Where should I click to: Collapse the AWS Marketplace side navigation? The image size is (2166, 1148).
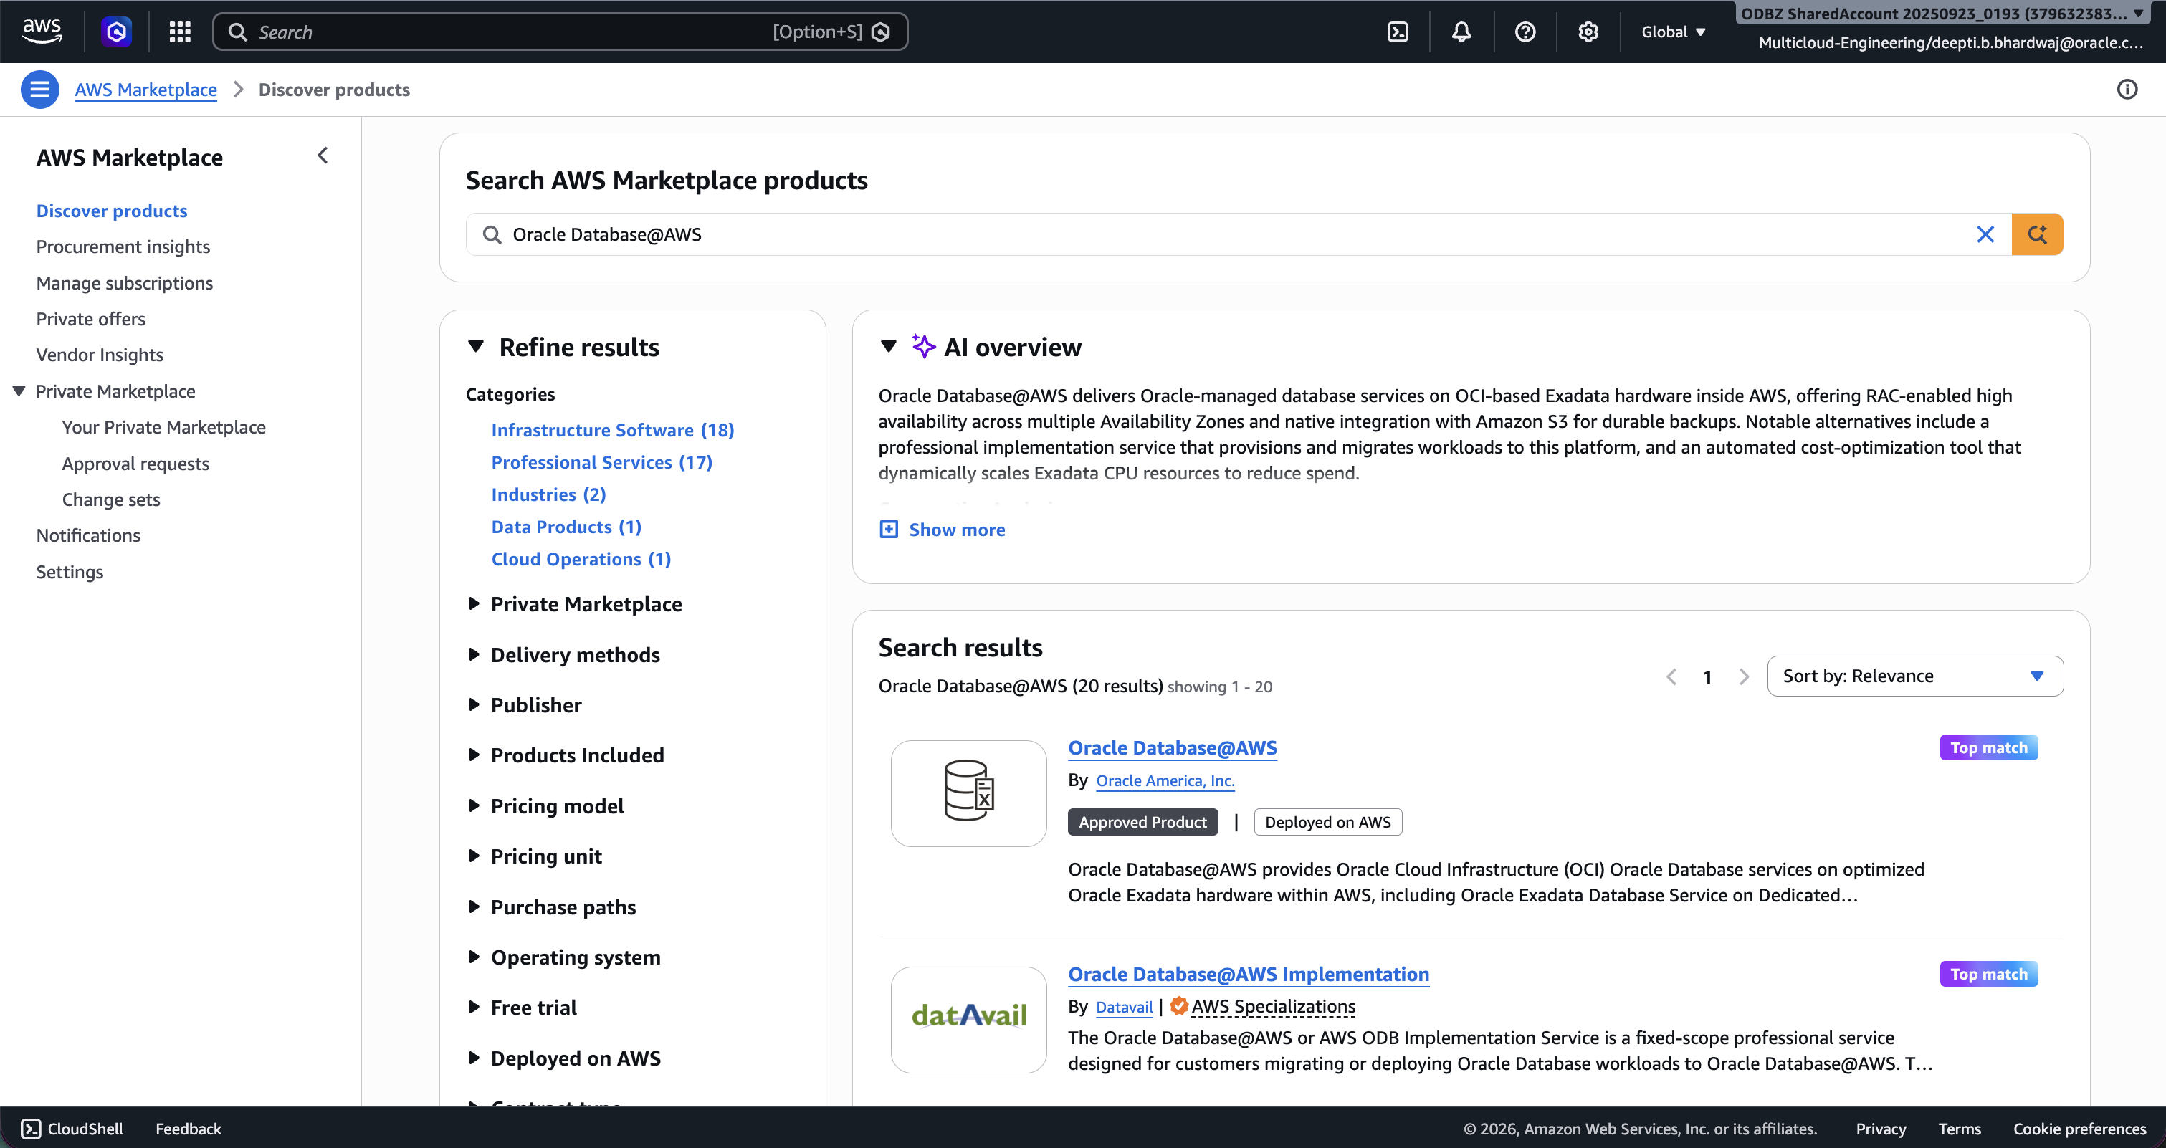coord(323,156)
